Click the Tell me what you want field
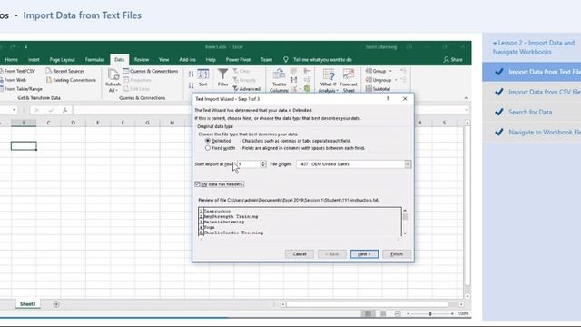This screenshot has height=327, width=581. click(x=322, y=59)
